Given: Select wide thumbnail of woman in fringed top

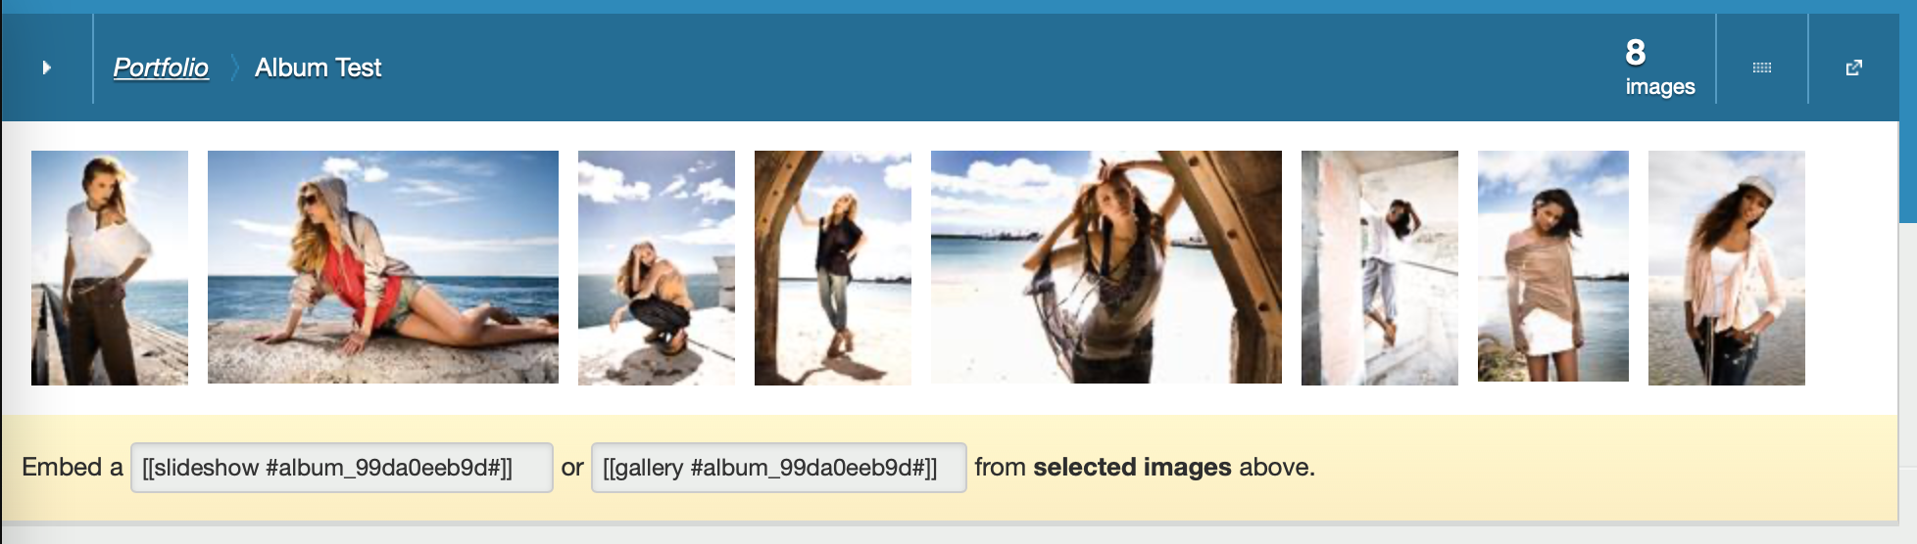Looking at the screenshot, I should 1106,267.
